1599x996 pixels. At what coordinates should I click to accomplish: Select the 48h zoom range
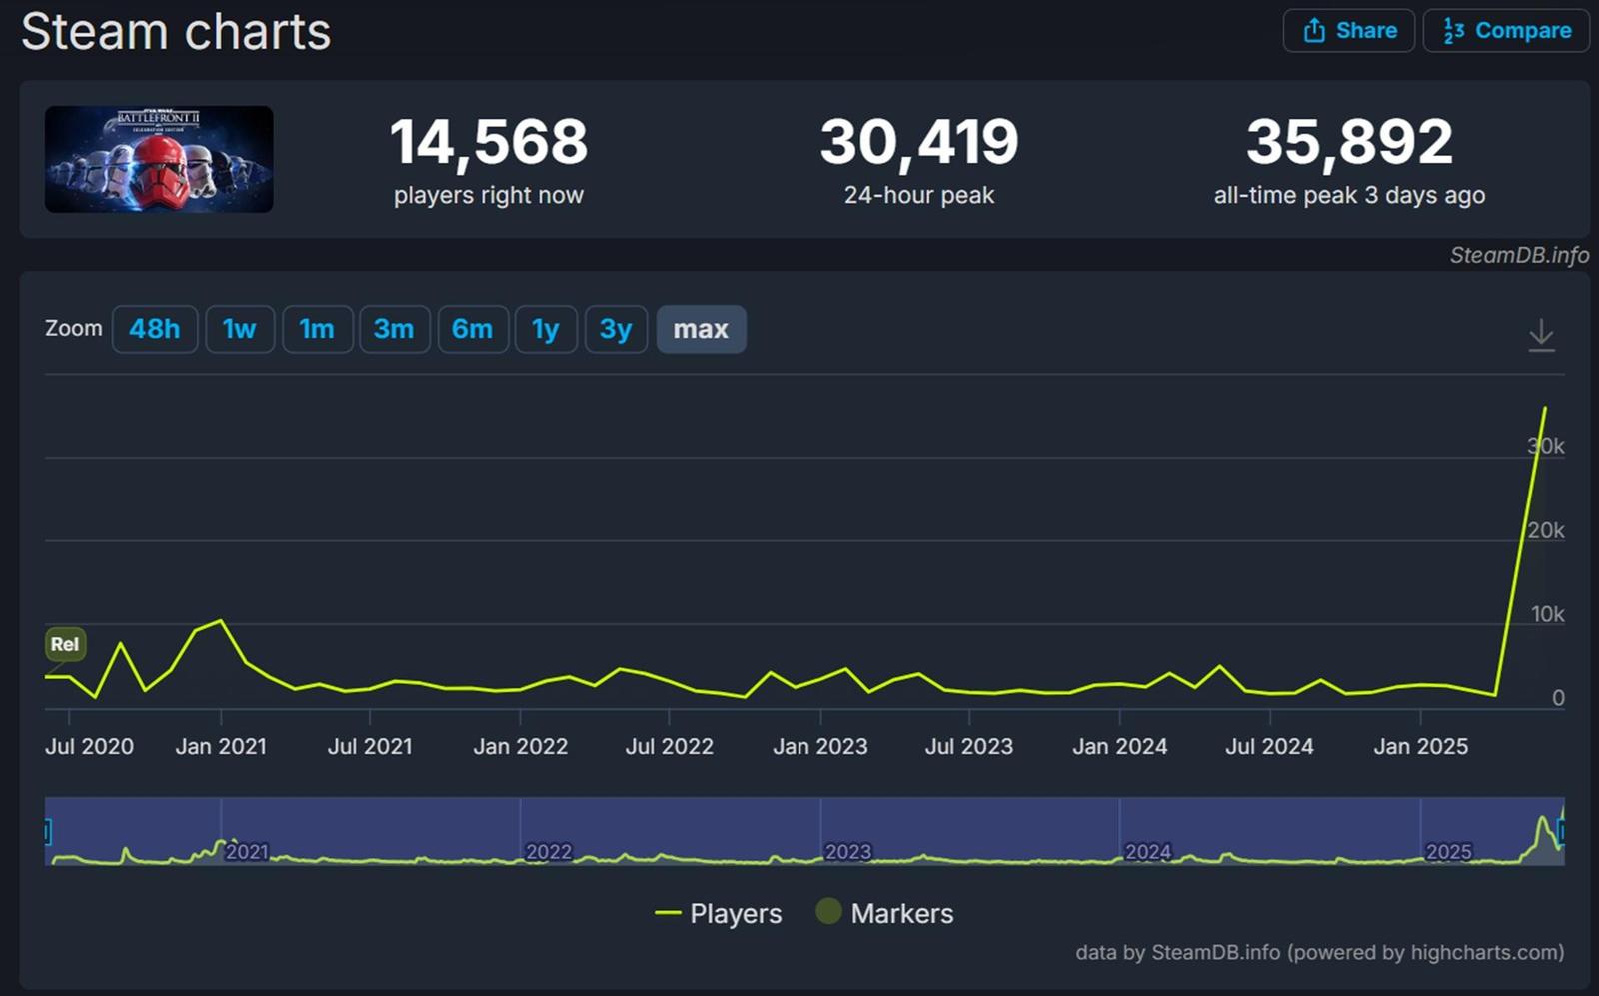155,329
